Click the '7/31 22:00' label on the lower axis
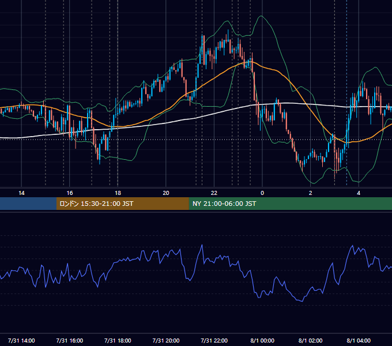 point(214,340)
